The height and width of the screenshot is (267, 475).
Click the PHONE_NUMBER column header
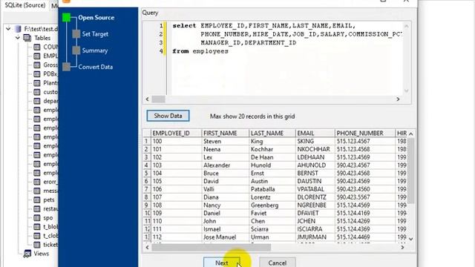click(x=365, y=133)
